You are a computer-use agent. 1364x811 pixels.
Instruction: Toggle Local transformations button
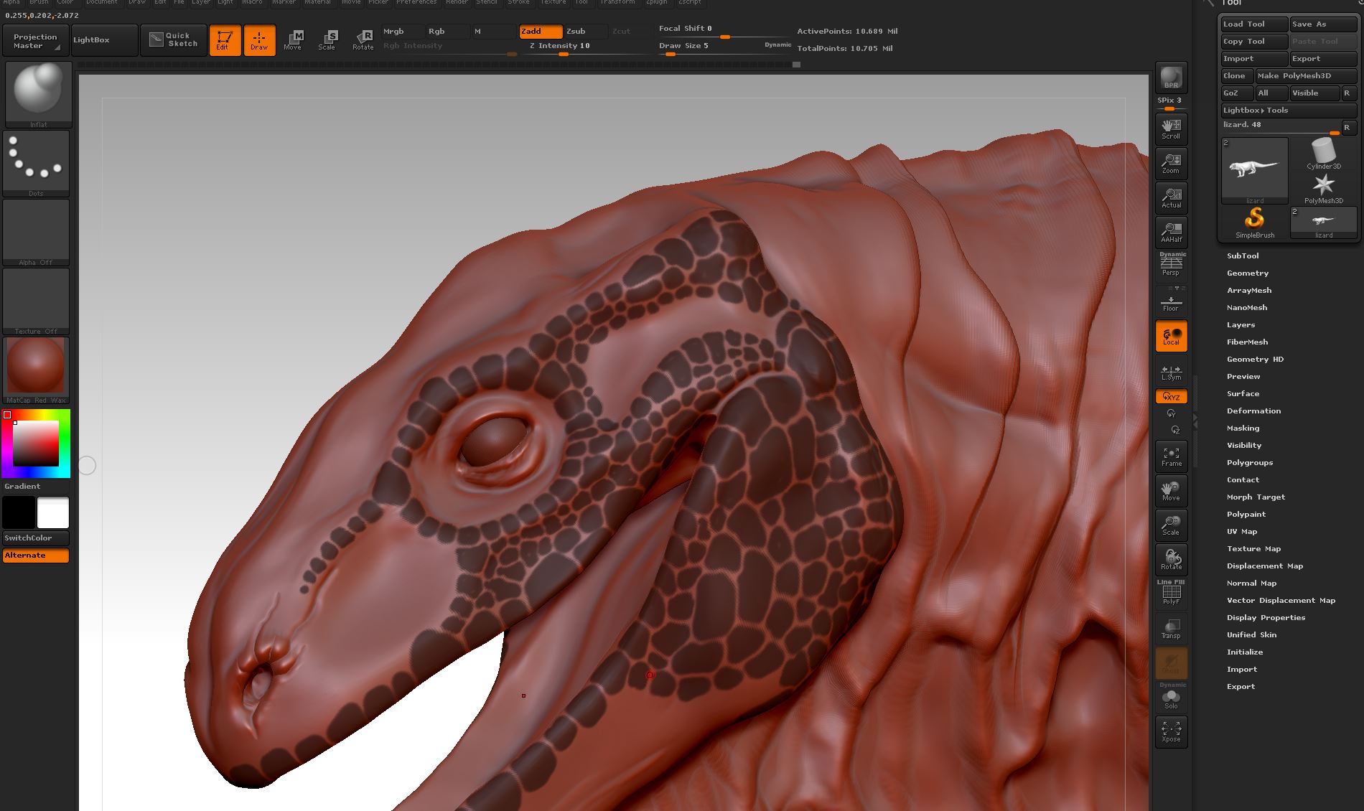[x=1171, y=336]
